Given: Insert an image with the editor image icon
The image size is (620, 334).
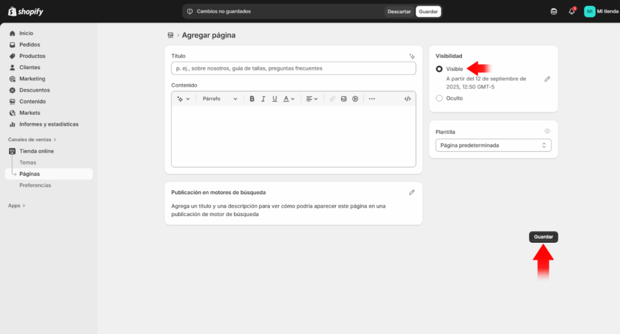Looking at the screenshot, I should (343, 98).
